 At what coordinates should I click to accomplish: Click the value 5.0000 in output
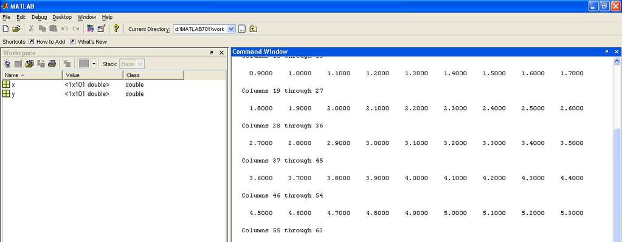click(455, 213)
